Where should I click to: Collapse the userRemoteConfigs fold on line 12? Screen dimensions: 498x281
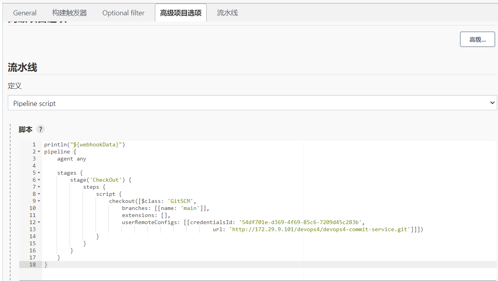39,223
